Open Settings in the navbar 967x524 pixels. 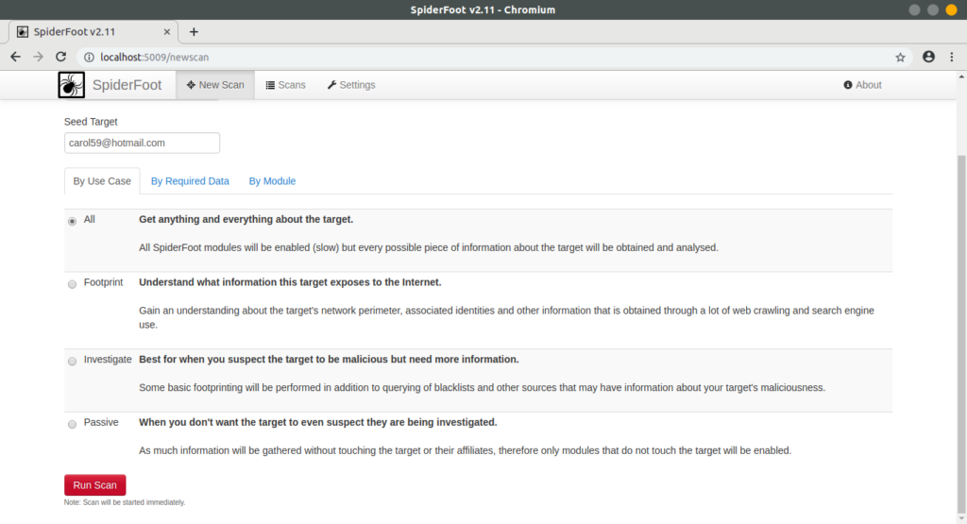(x=351, y=85)
